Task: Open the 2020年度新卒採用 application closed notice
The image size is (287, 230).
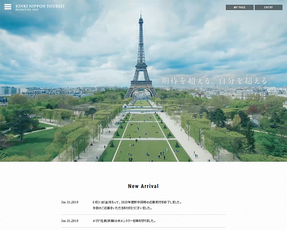Action: coord(137,202)
